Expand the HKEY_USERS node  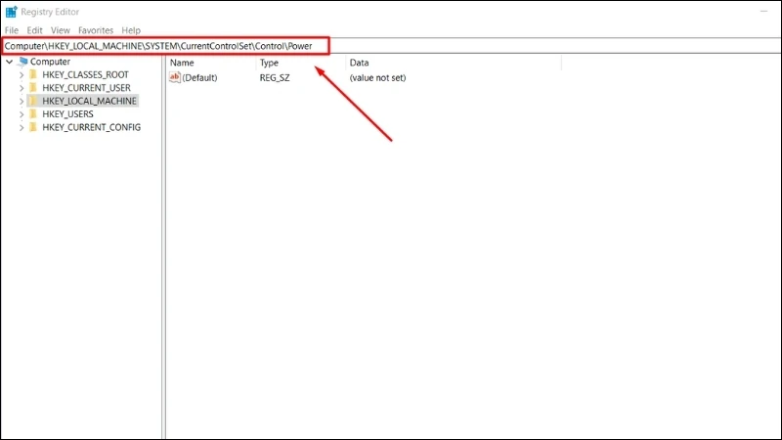(x=22, y=114)
